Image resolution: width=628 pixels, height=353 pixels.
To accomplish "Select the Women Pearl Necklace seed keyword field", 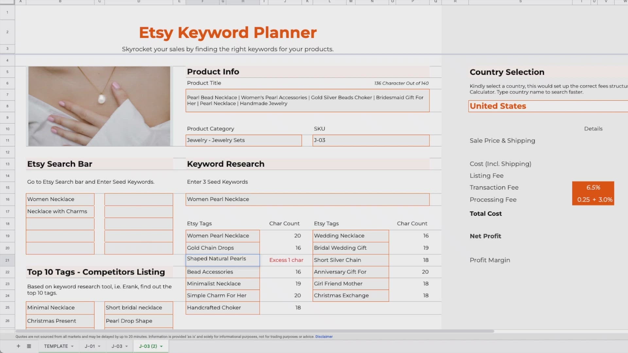I will pos(307,199).
